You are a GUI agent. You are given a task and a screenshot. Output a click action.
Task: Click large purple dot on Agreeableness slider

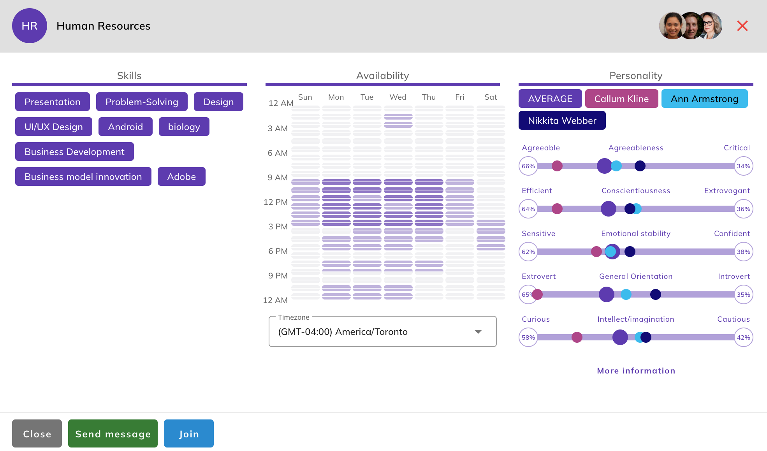[x=604, y=166]
